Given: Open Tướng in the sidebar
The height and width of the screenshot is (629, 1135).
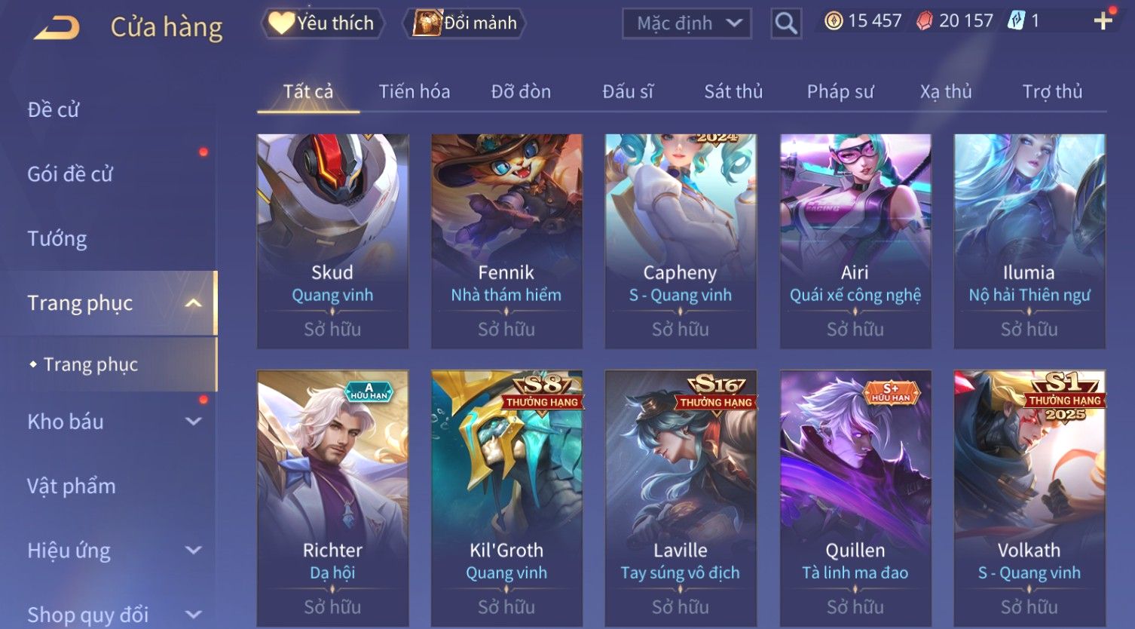Looking at the screenshot, I should pyautogui.click(x=57, y=239).
